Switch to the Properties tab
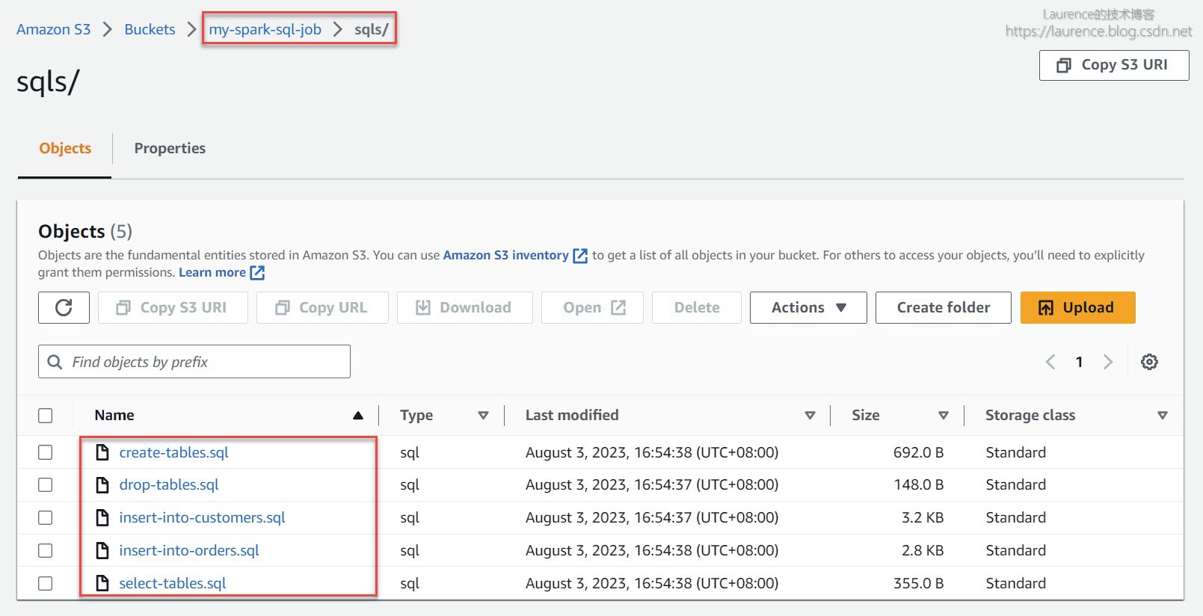The height and width of the screenshot is (616, 1203). (170, 148)
